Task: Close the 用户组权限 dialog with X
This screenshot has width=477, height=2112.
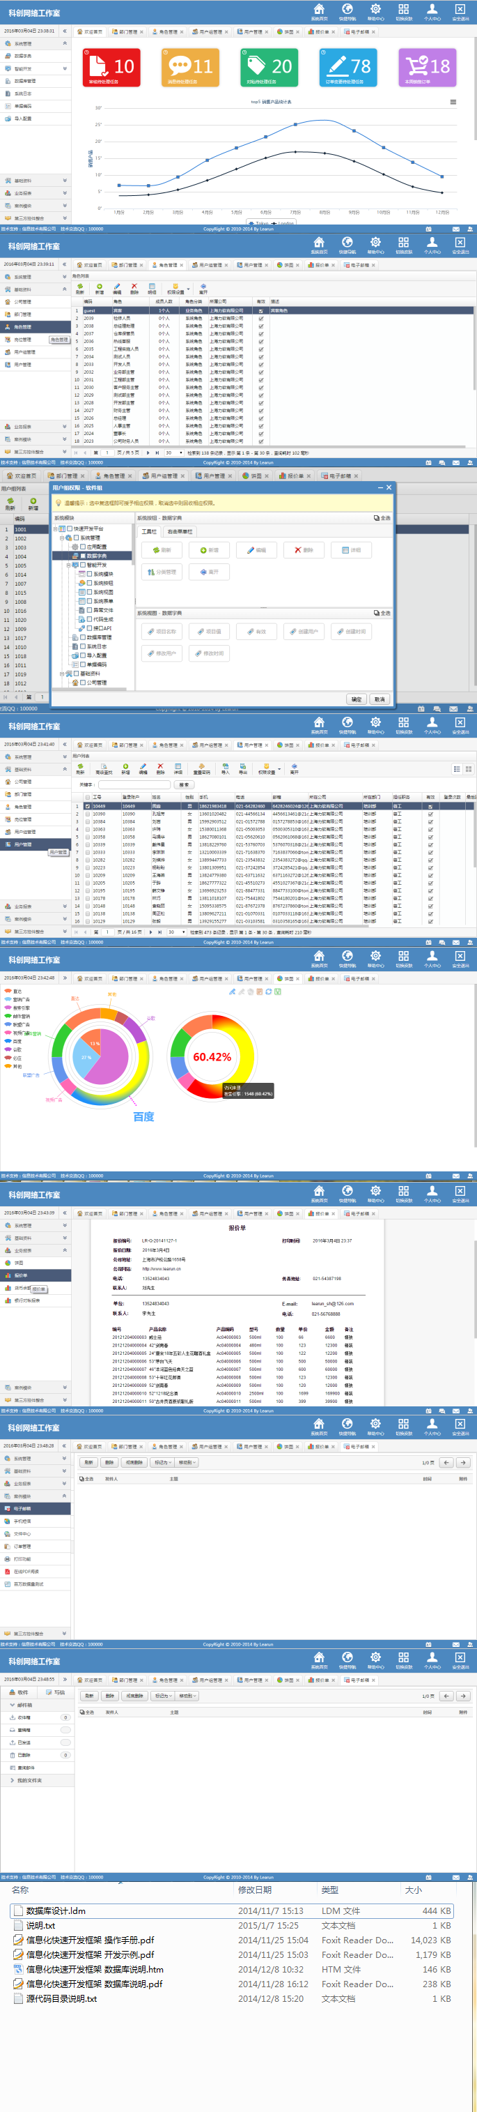Action: tap(389, 487)
